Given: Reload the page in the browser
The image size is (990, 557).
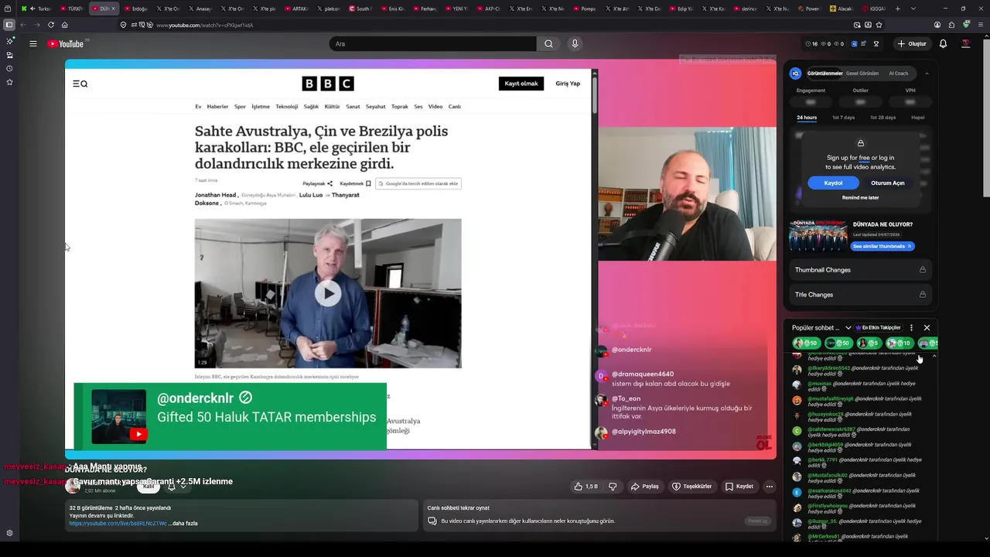Looking at the screenshot, I should (51, 25).
